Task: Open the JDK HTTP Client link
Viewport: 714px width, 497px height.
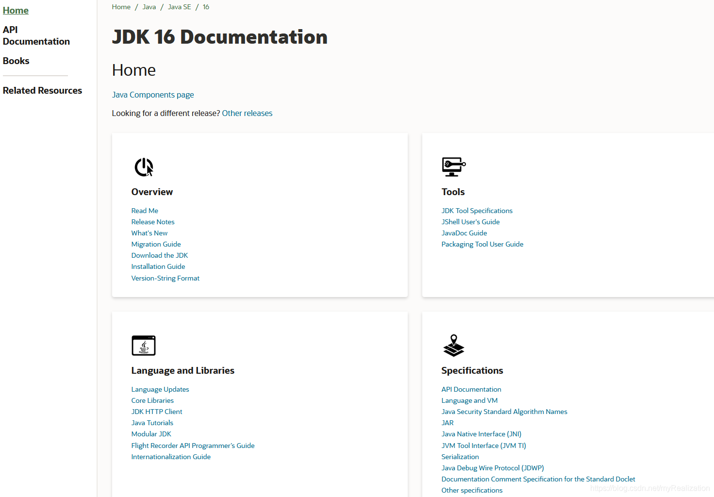Action: point(157,412)
